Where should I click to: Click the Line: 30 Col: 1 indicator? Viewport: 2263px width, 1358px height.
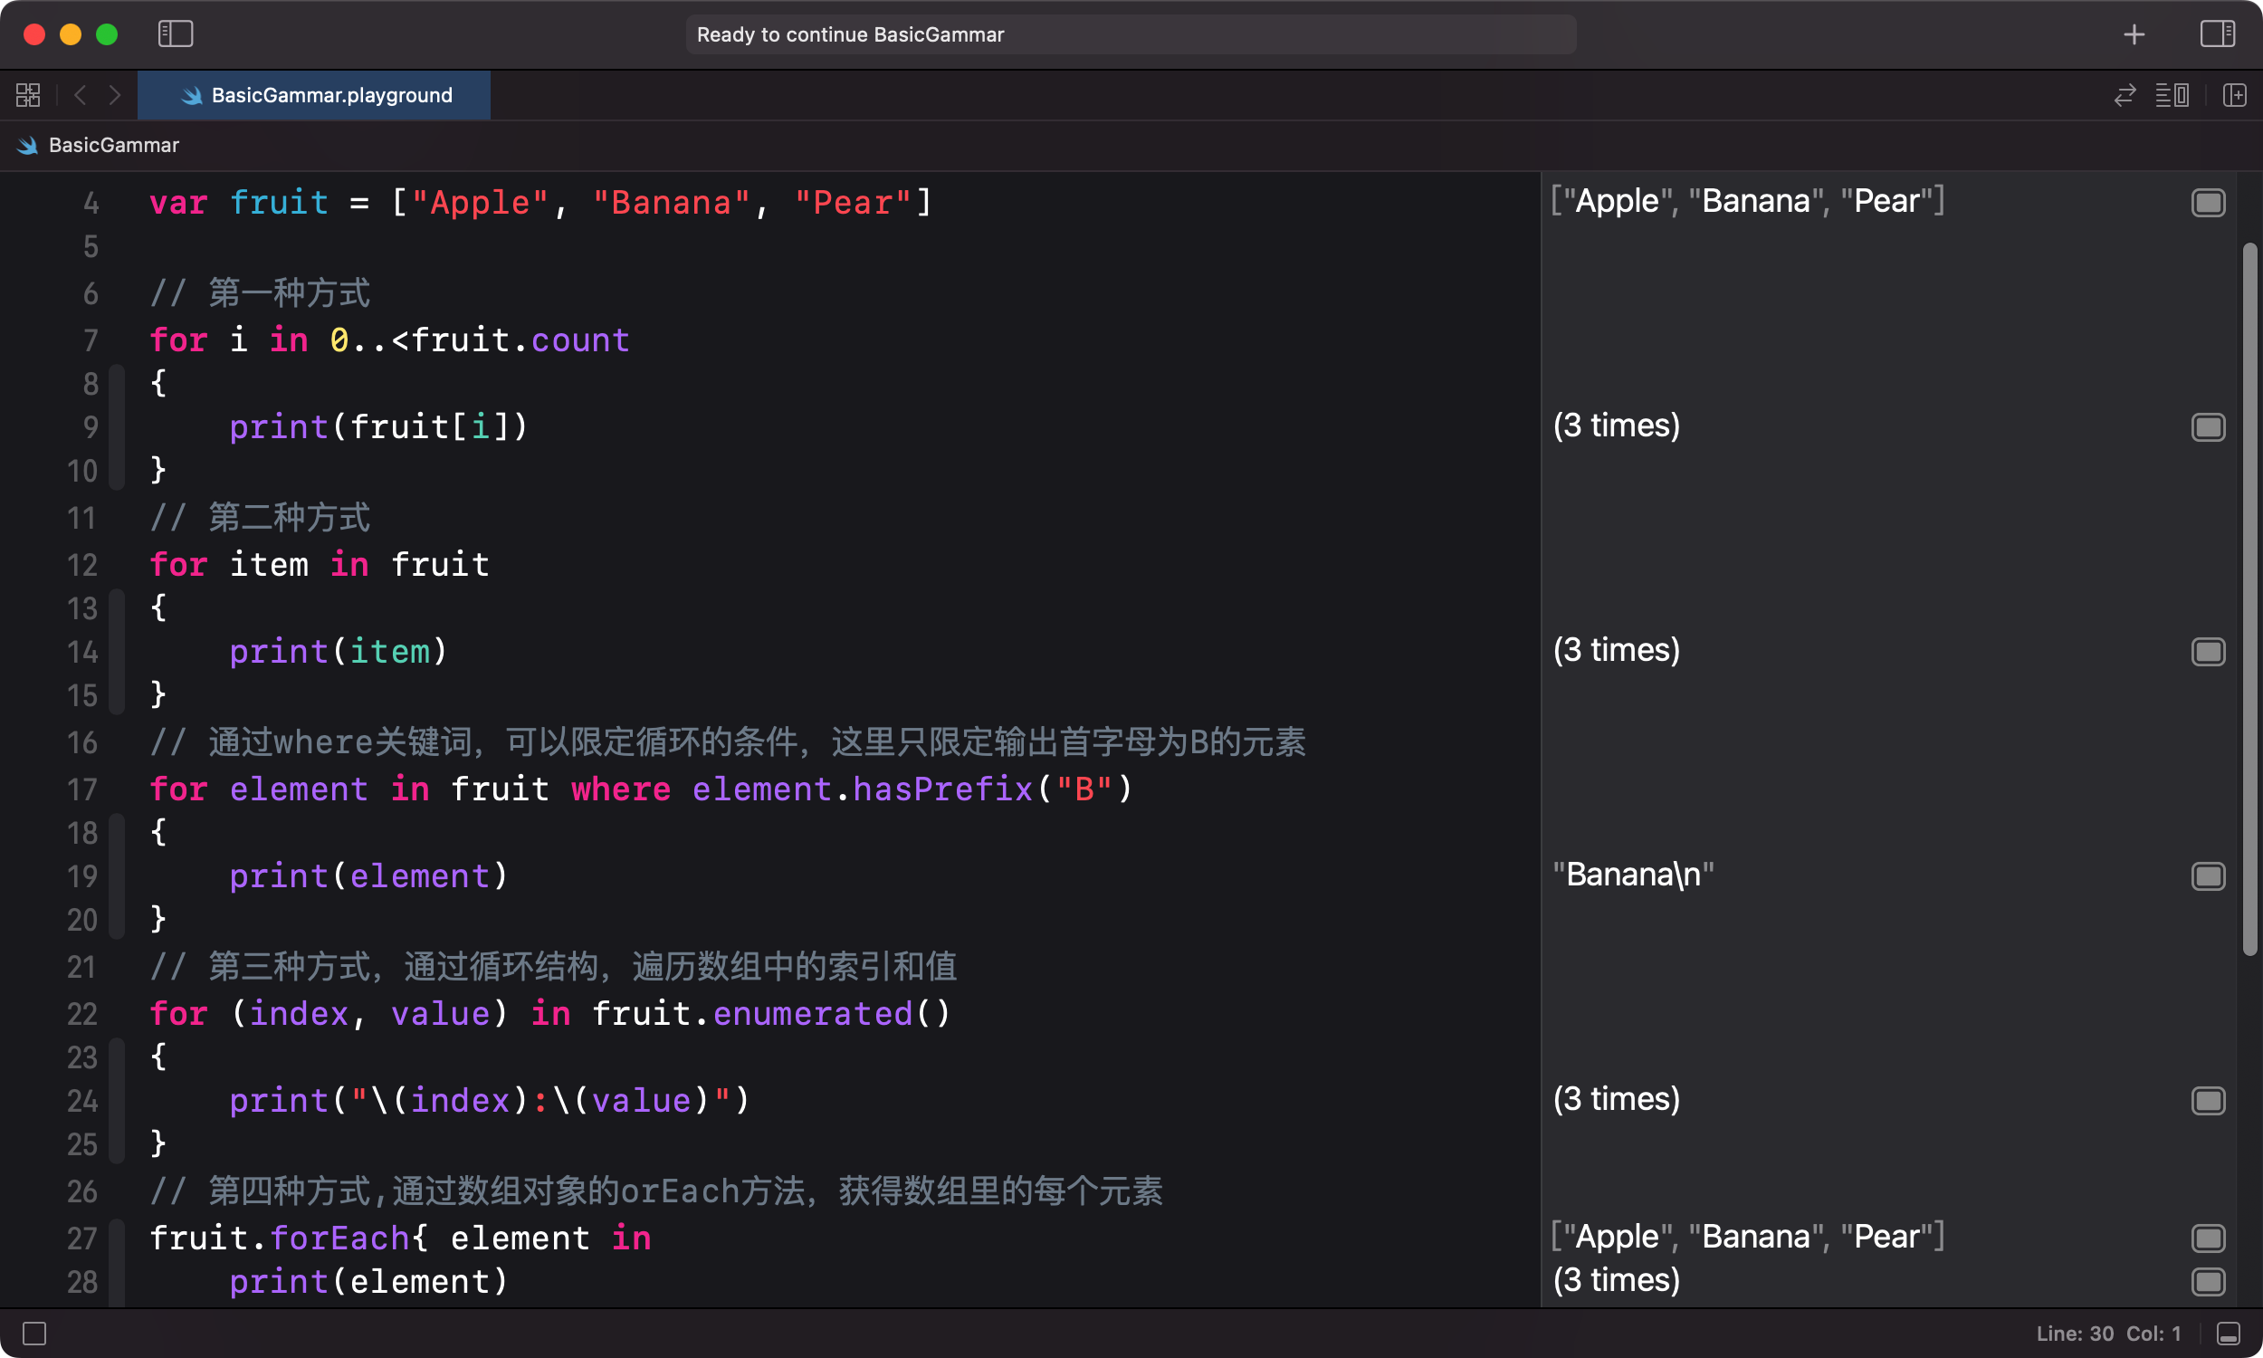tap(2107, 1334)
